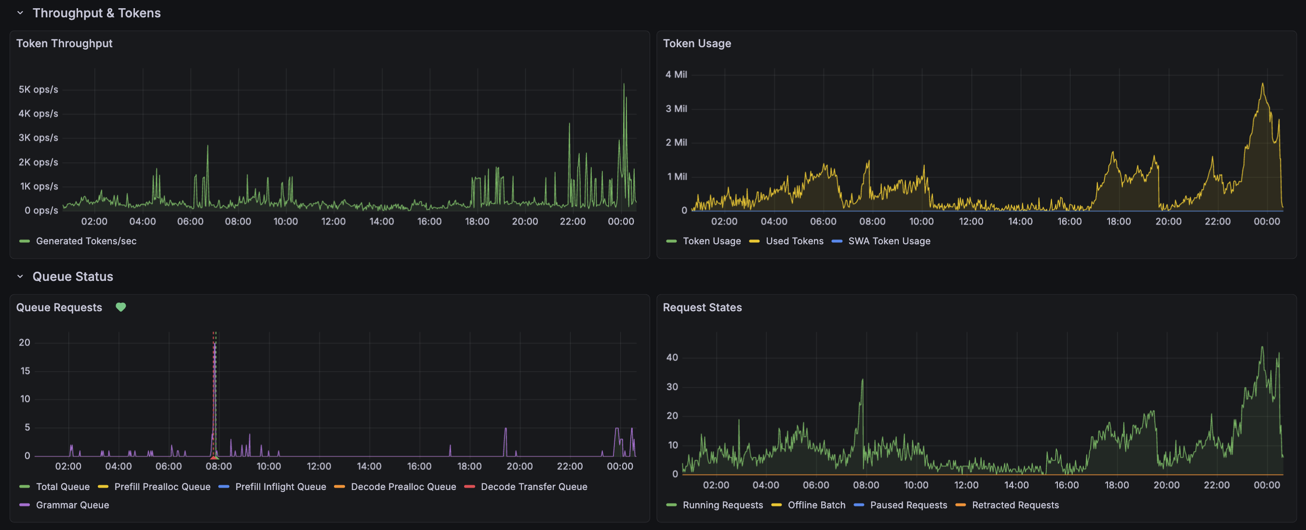
Task: Open the Token Throughput panel title menu
Action: [x=65, y=43]
